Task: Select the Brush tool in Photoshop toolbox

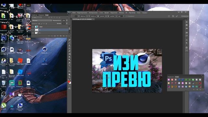Action: coord(69,43)
